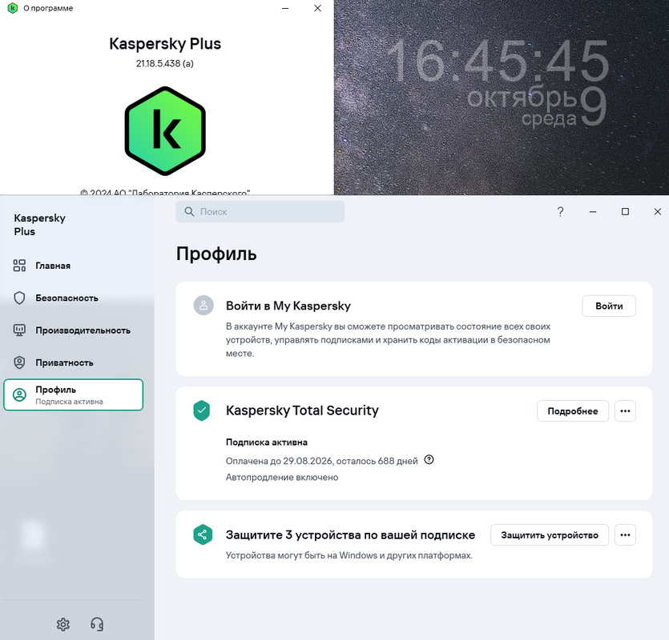Click the Безопасность shield icon

(19, 298)
